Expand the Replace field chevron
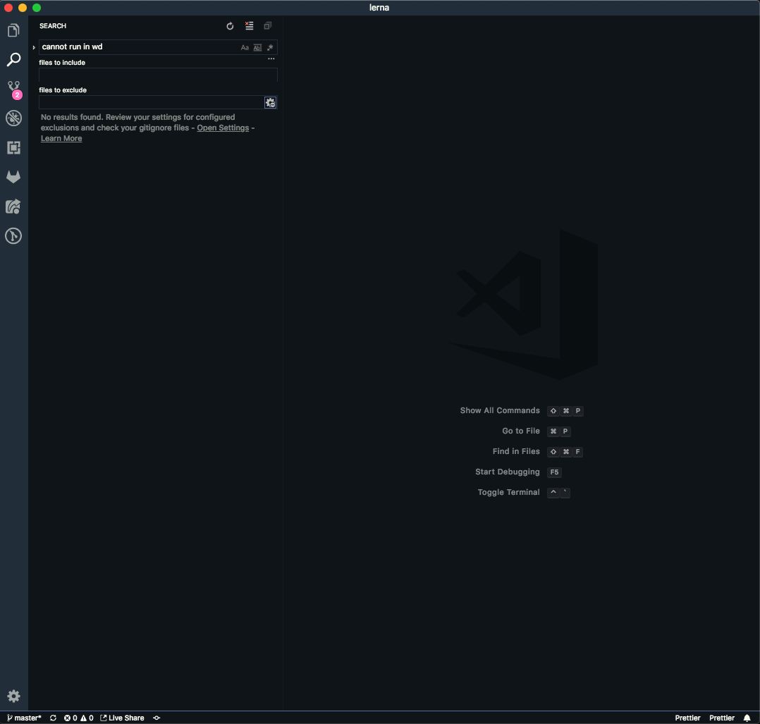Image resolution: width=760 pixels, height=724 pixels. [x=33, y=47]
